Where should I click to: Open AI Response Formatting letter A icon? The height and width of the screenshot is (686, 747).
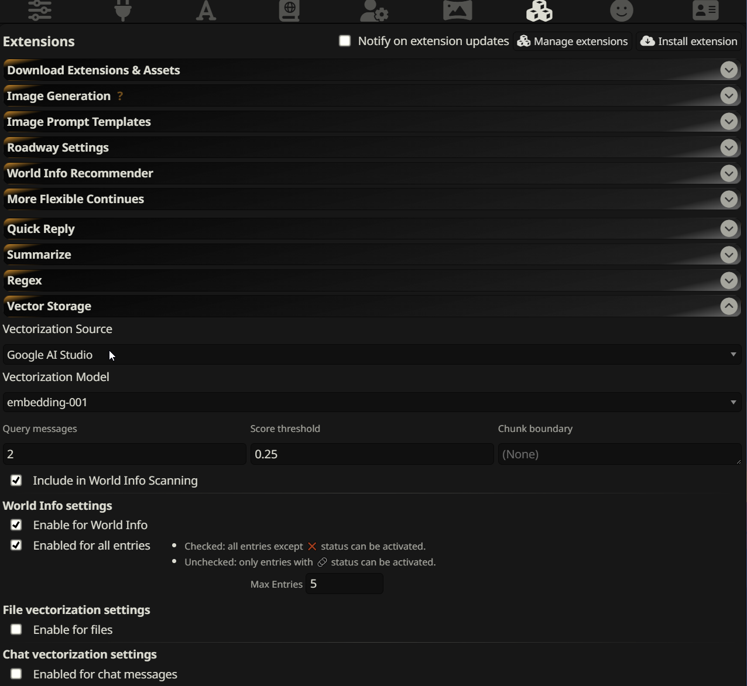click(206, 11)
